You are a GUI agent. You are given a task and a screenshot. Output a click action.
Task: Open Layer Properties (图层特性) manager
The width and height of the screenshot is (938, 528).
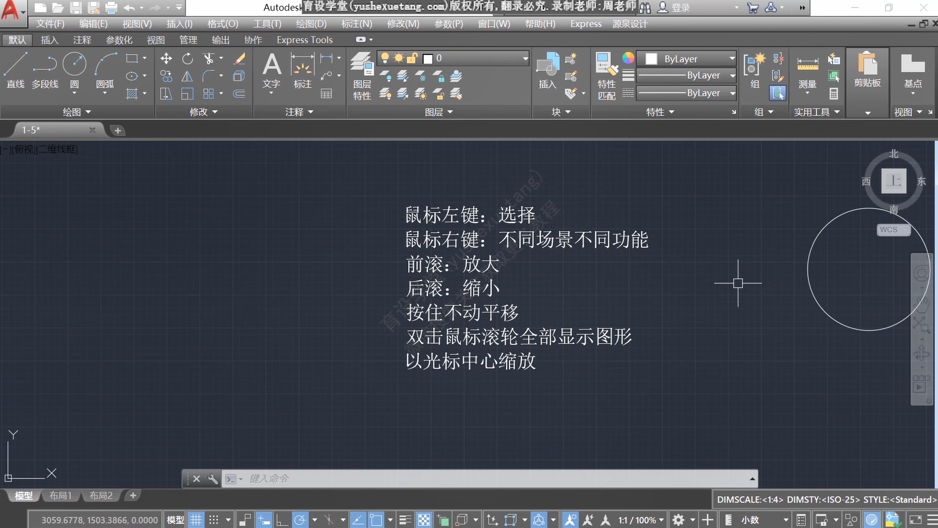[361, 76]
